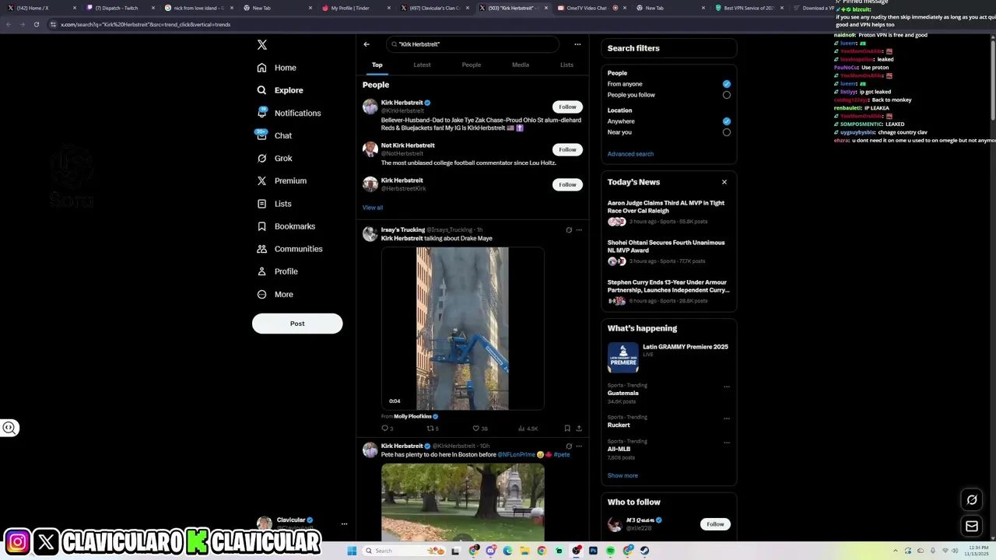Click the browser reload button
This screenshot has height=560, width=996.
(36, 24)
